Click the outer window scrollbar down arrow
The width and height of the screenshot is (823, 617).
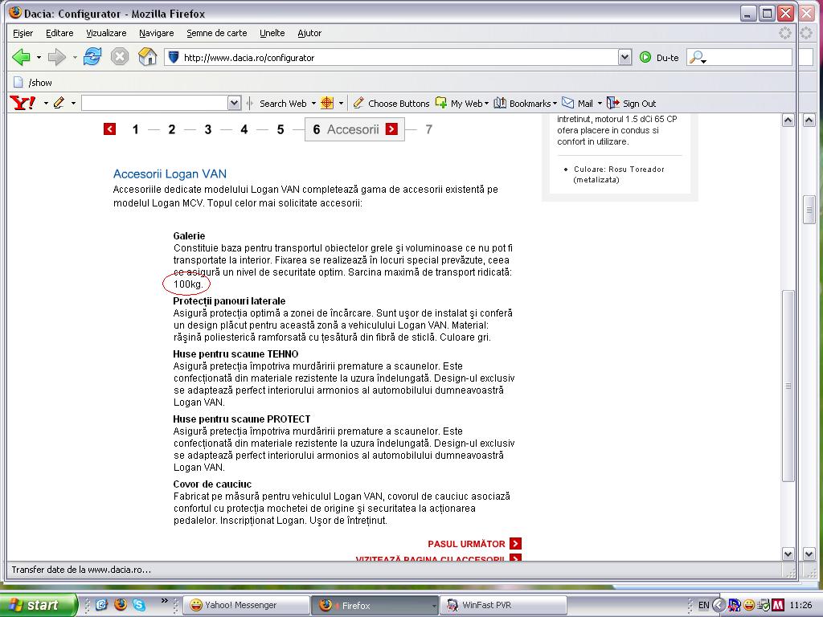809,554
